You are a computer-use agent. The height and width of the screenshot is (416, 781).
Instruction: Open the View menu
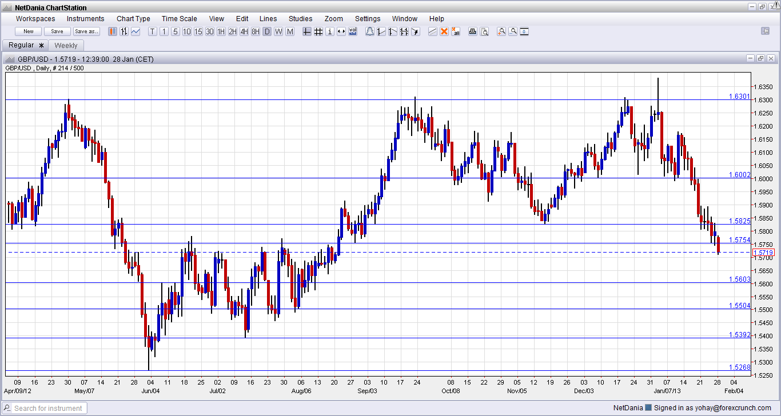217,19
